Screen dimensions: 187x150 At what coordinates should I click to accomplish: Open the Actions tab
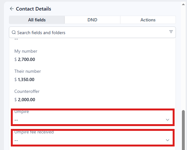click(x=148, y=20)
